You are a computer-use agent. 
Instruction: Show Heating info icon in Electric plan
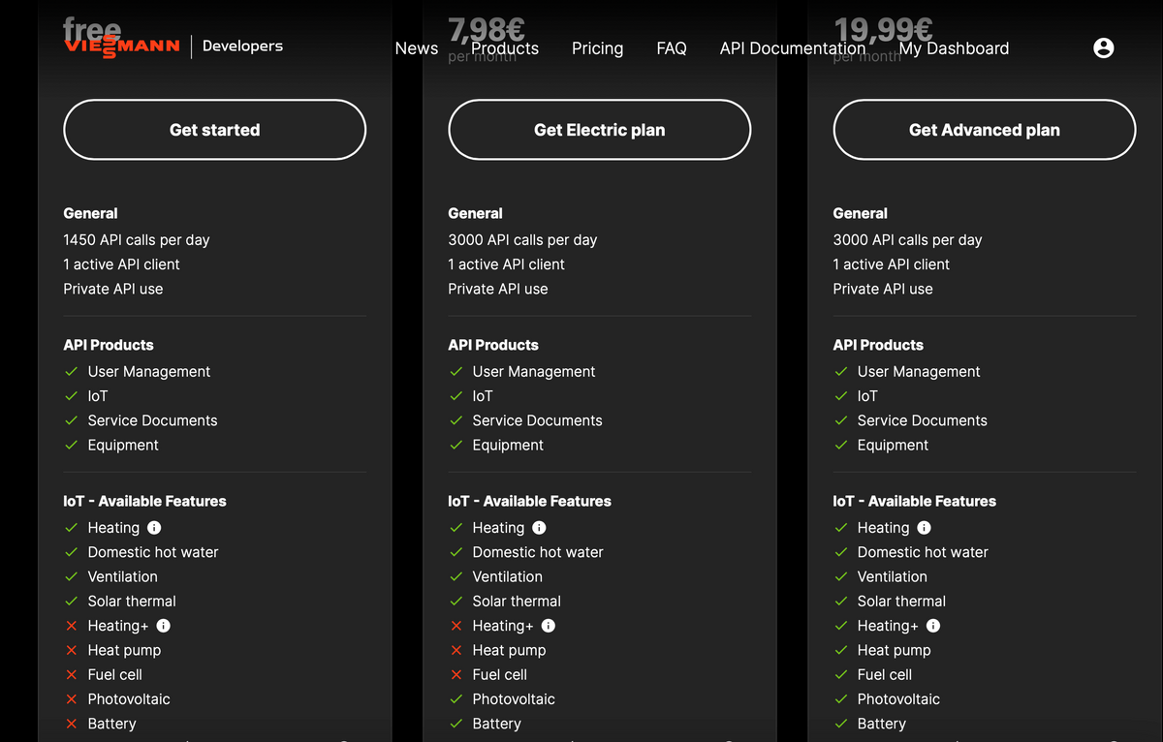[x=539, y=528]
